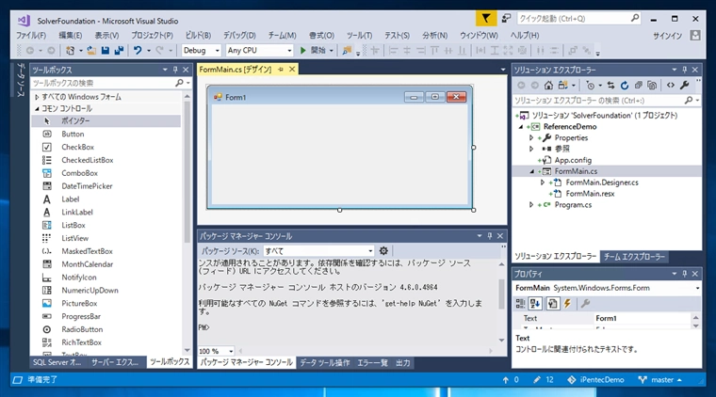
Task: Switch to the チーム エクスプローラー tab
Action: [634, 257]
